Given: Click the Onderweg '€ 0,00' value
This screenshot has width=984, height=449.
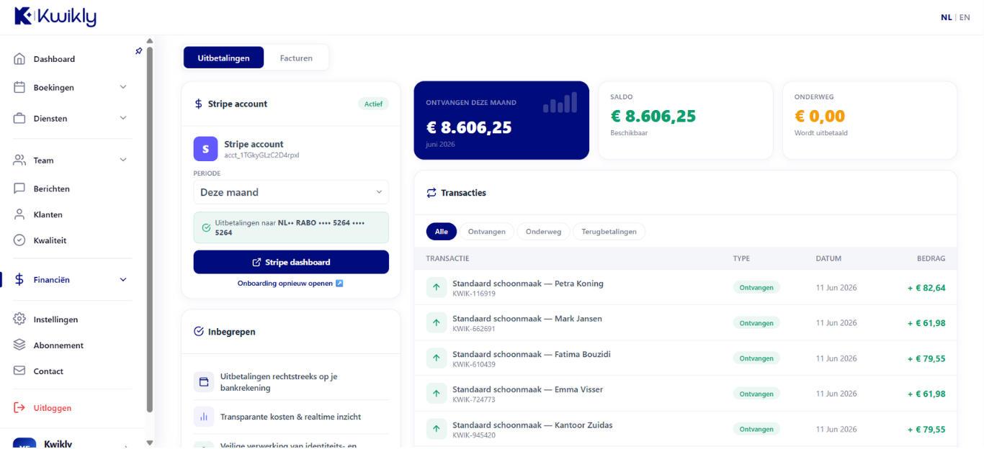Looking at the screenshot, I should pos(820,116).
